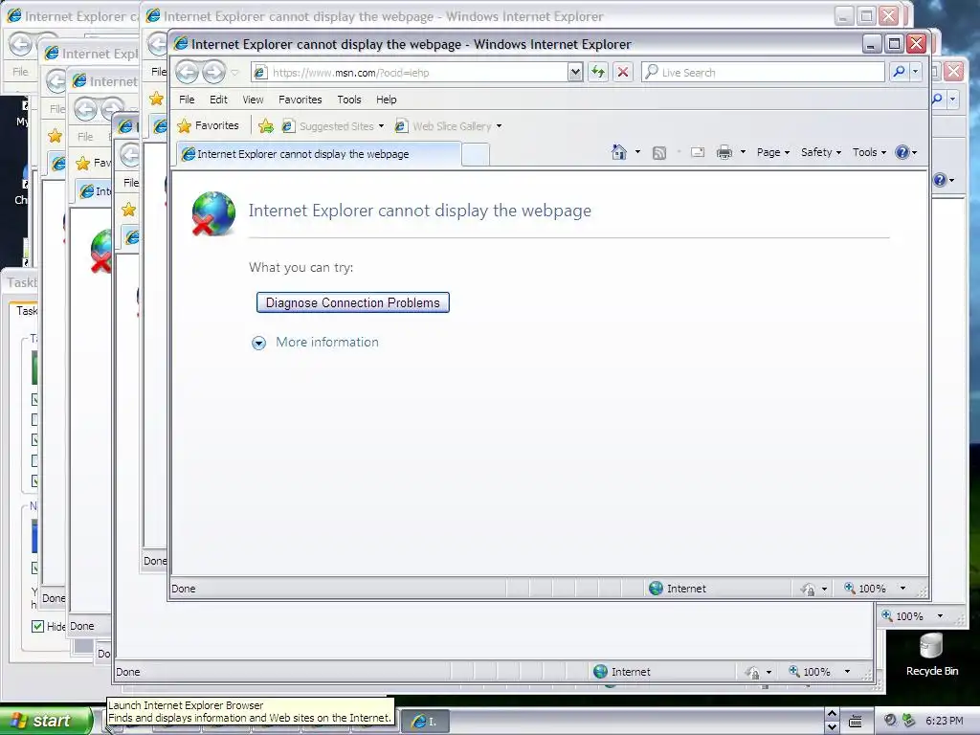Image resolution: width=980 pixels, height=735 pixels.
Task: Click the taskbar rows scroll down arrow
Action: click(x=832, y=727)
